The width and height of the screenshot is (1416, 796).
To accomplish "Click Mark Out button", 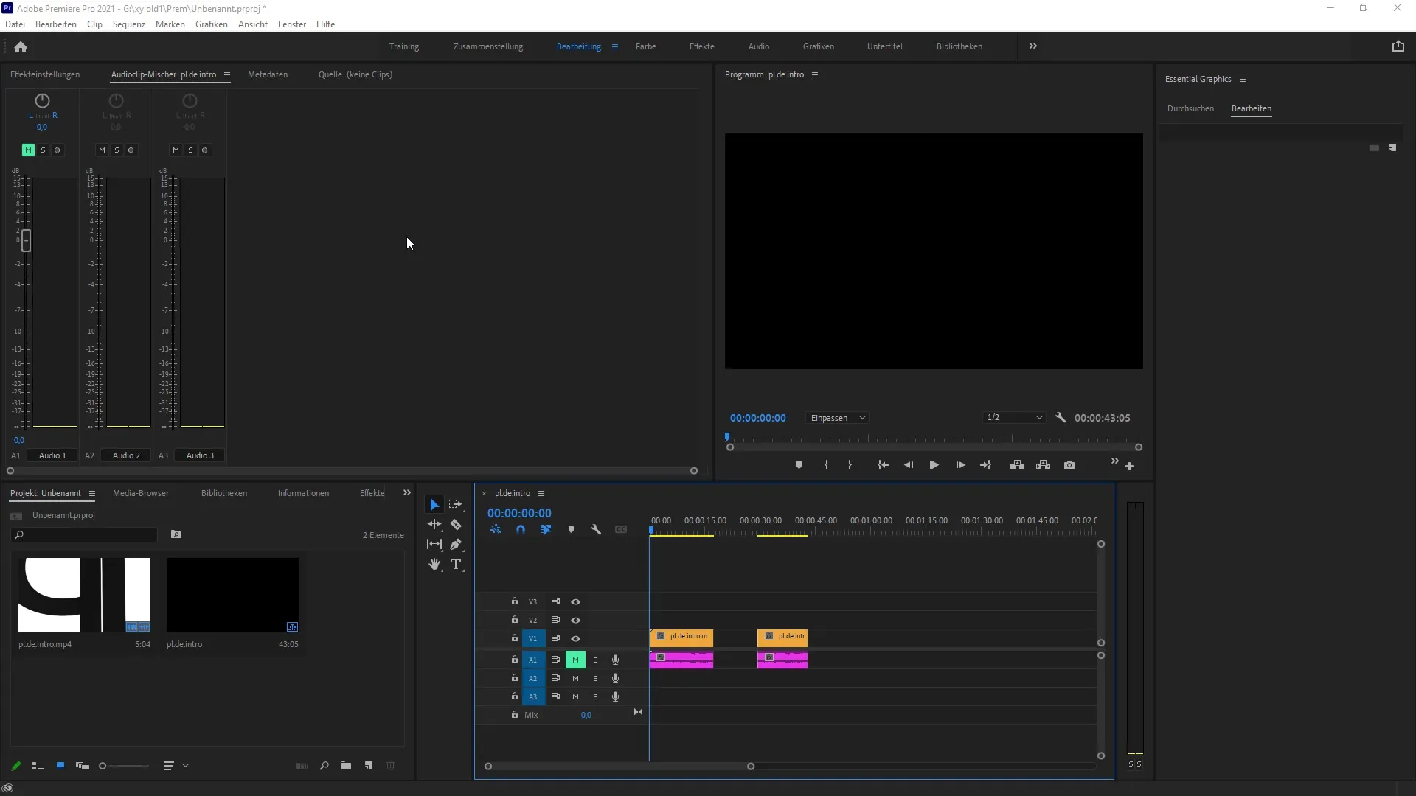I will (x=850, y=465).
